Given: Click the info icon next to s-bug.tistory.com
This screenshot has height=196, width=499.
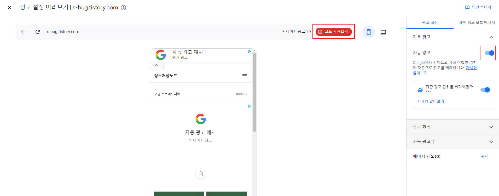Looking at the screenshot, I should 123,8.
